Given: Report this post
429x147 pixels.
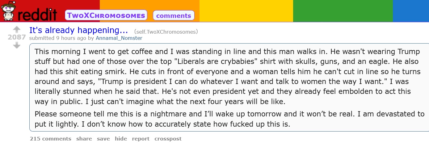Looking at the screenshot, I should (141, 139).
